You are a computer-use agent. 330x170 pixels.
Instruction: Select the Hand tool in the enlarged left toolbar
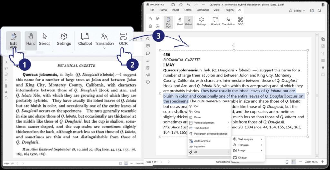coord(31,40)
